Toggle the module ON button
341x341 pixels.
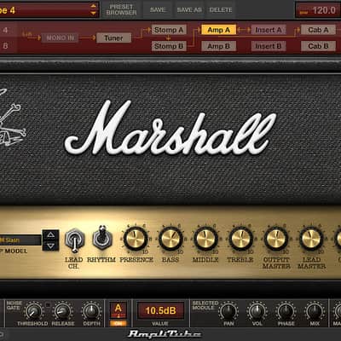tap(118, 323)
